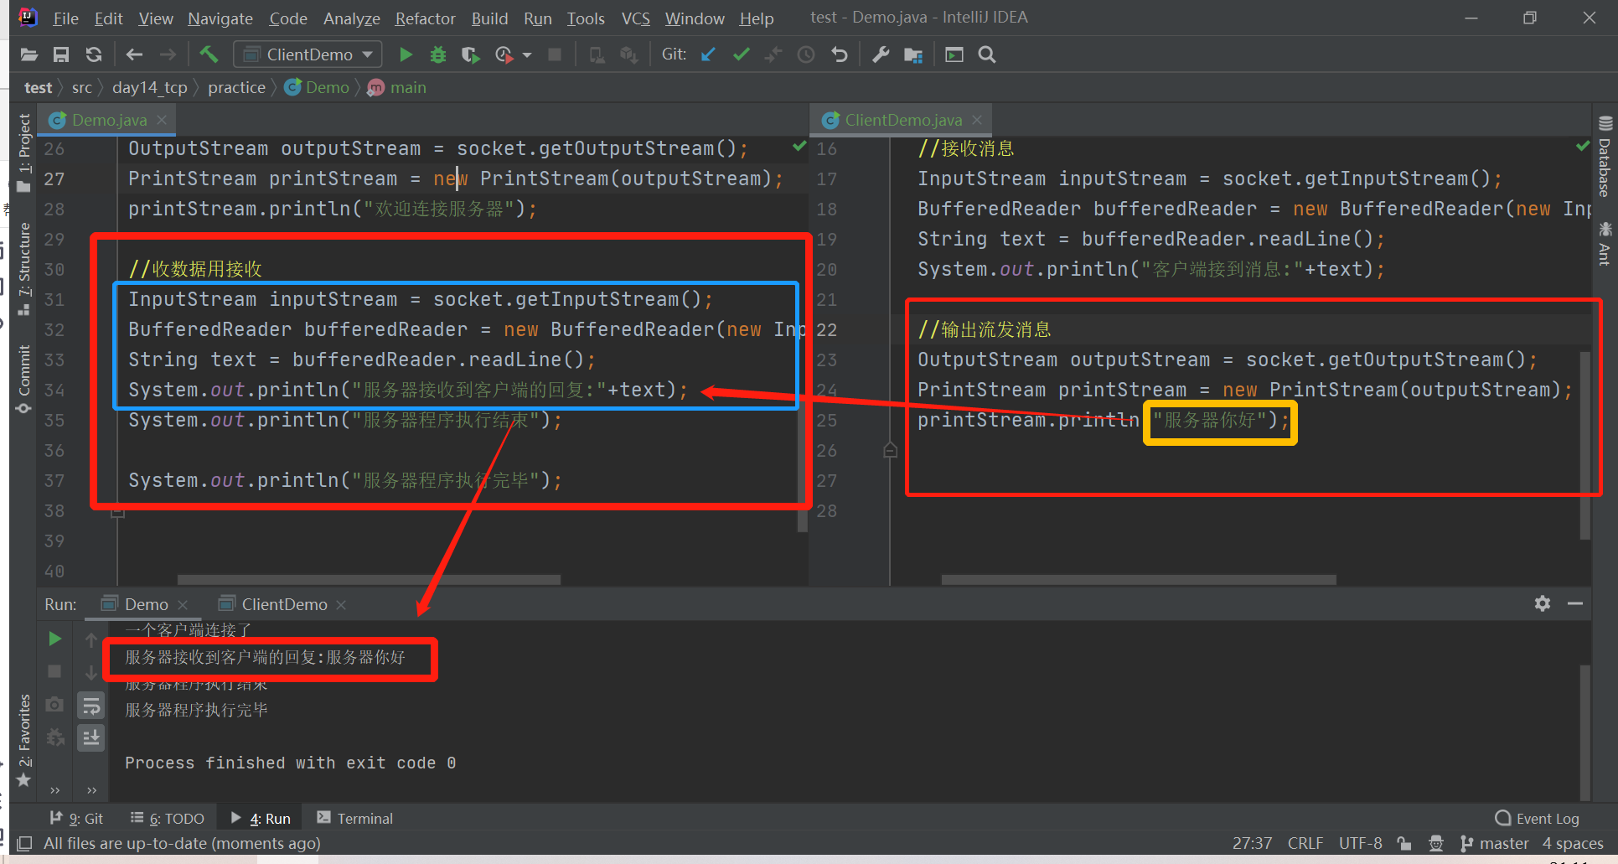Hide the Run panel with minus icon

(1575, 603)
